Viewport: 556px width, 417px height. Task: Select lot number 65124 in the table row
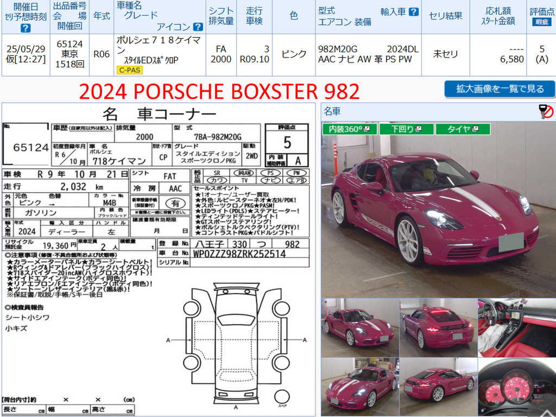[69, 44]
